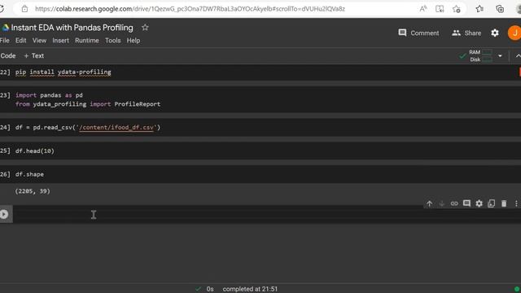Image resolution: width=521 pixels, height=293 pixels.
Task: Delete the selected cell
Action: tap(504, 203)
